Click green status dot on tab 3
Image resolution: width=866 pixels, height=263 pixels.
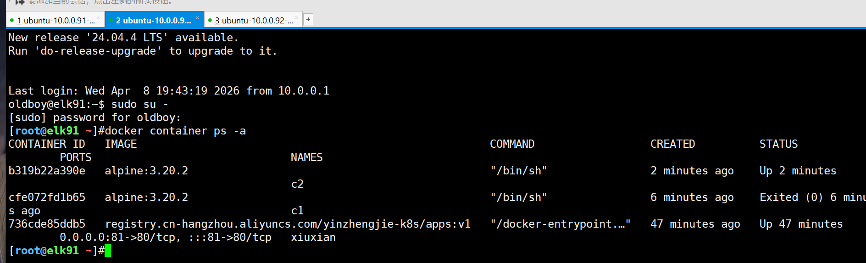[210, 20]
